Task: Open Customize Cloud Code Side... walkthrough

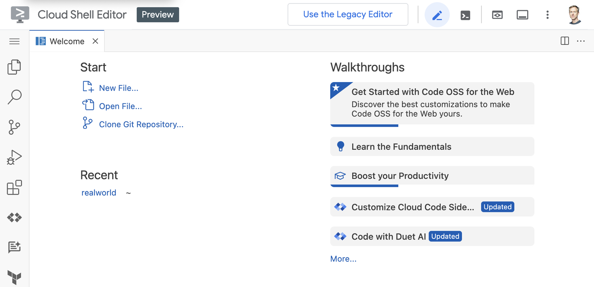Action: [432, 207]
